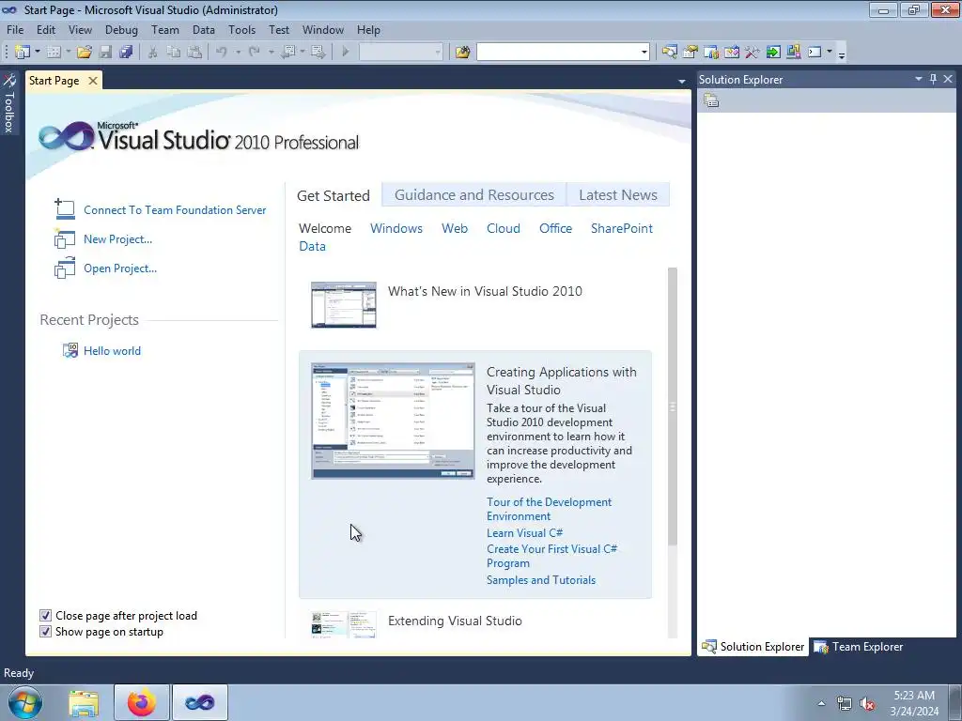
Task: Click the New Project... link
Action: point(117,239)
